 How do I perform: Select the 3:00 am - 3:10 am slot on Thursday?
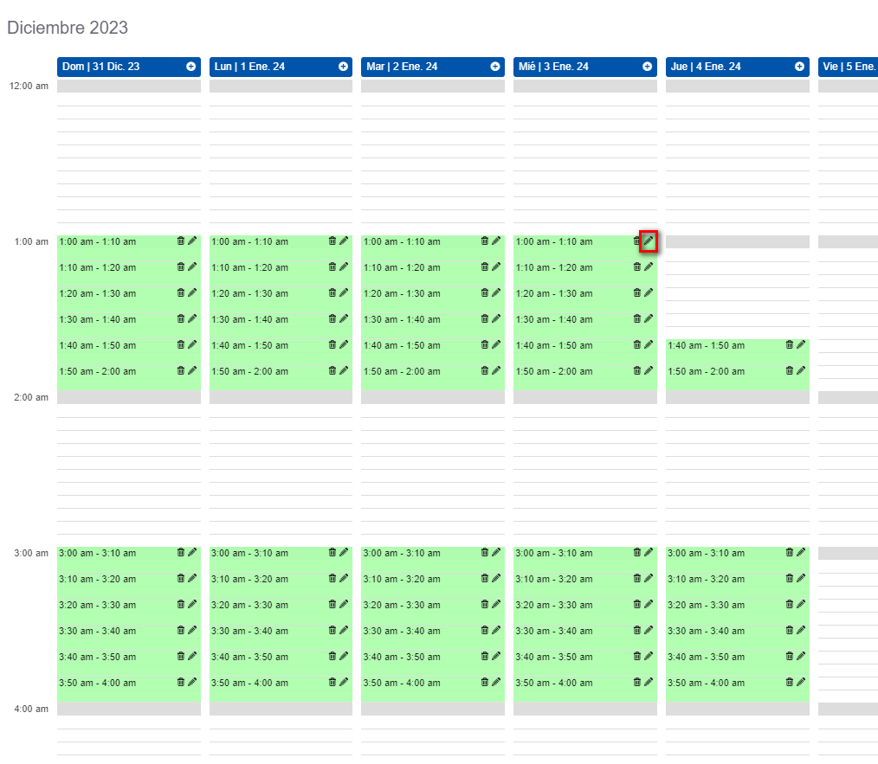719,552
